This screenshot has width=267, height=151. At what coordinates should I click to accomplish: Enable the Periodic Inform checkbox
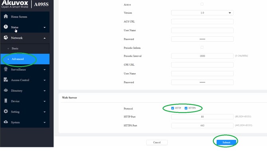[202, 47]
